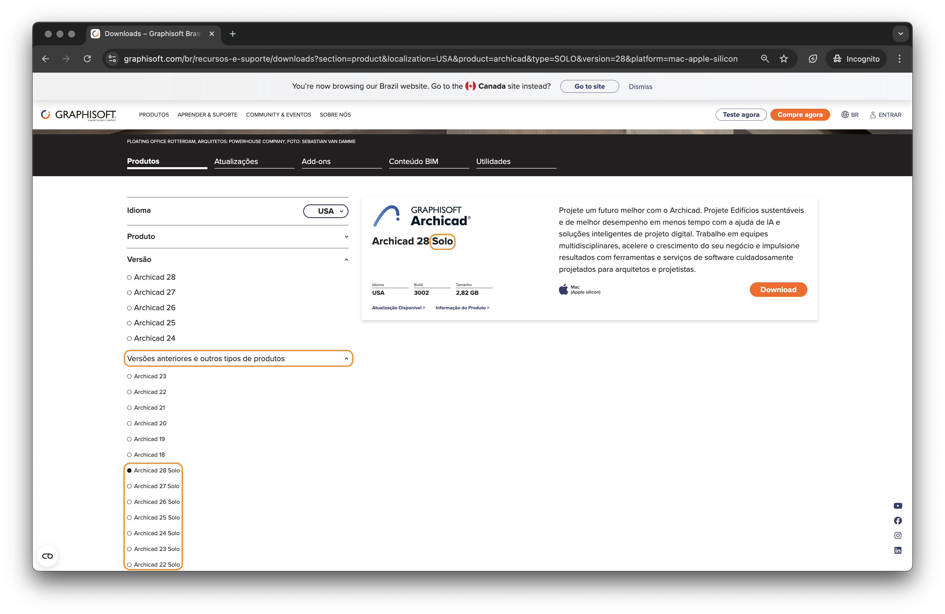Click the Graphisoft logo
The width and height of the screenshot is (945, 614).
(79, 115)
